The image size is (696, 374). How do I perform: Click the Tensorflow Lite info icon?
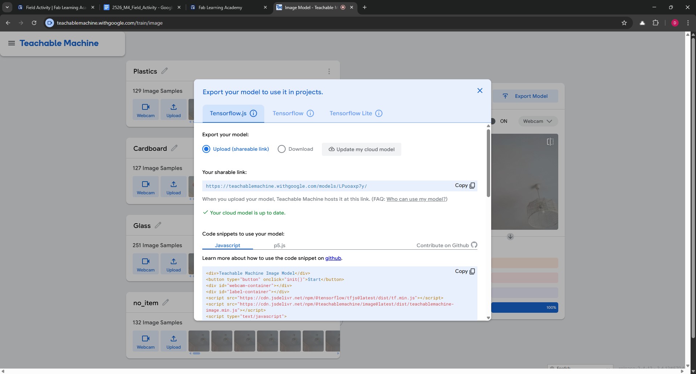click(379, 113)
